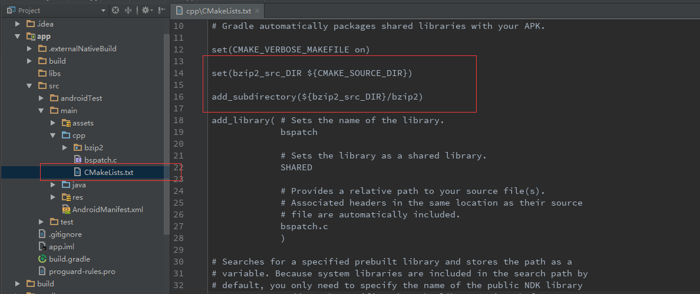Collapse the app module
The width and height of the screenshot is (700, 294).
[18, 37]
